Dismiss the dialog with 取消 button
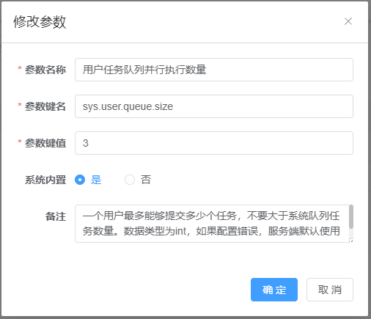This screenshot has width=371, height=319. [330, 290]
